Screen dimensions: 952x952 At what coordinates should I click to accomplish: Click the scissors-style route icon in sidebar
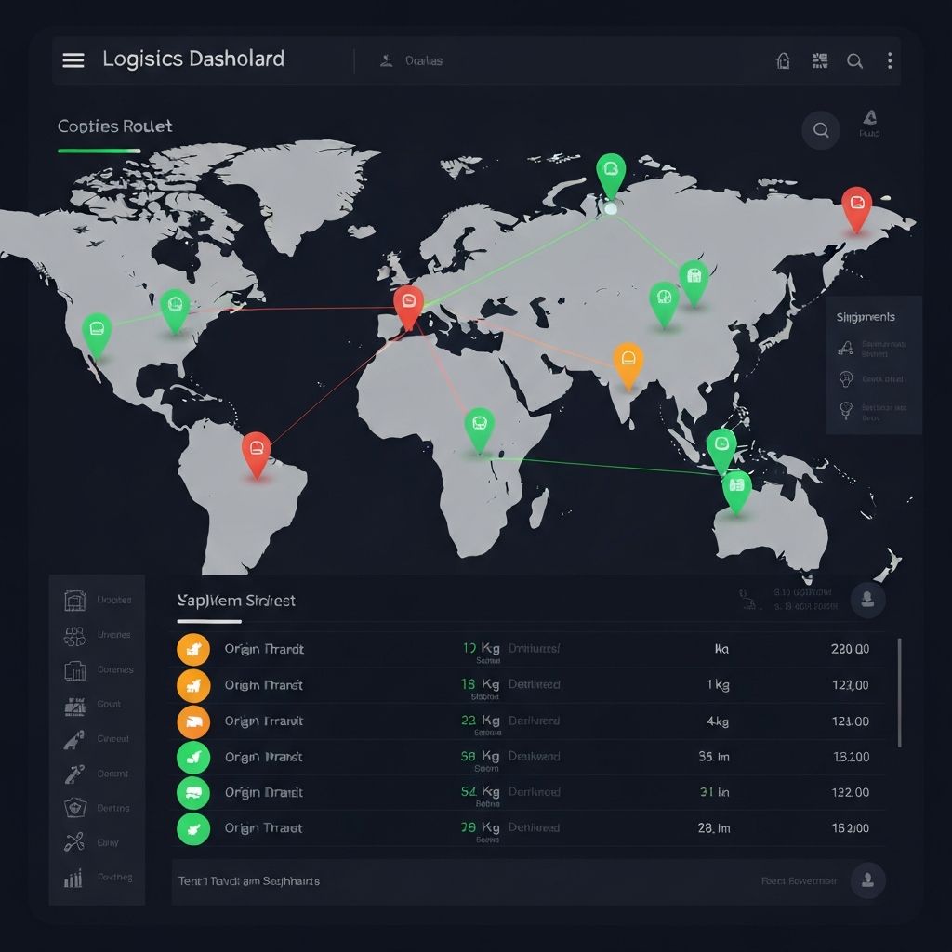73,842
